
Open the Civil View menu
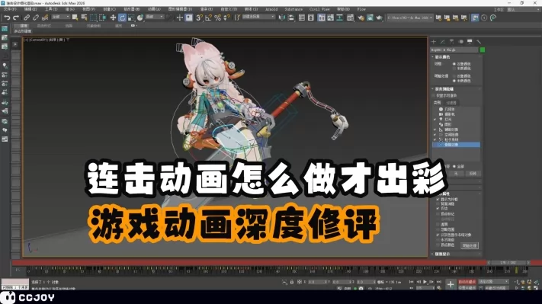coord(319,9)
